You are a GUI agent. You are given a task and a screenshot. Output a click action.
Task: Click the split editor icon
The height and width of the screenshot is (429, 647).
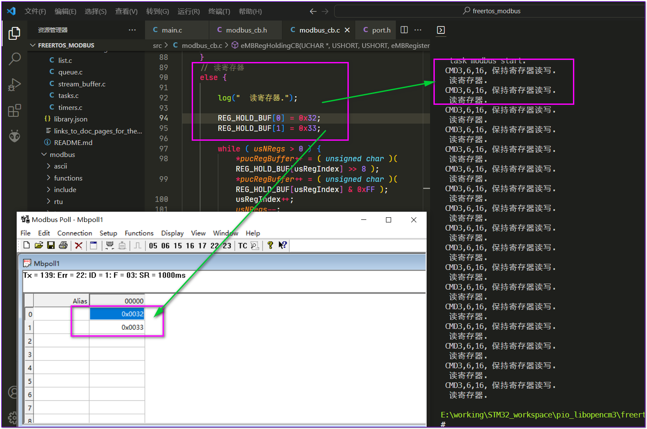(x=404, y=30)
